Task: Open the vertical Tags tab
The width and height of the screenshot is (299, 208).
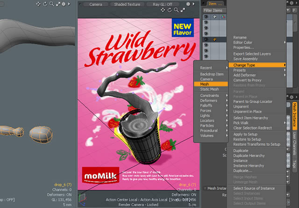Action: click(x=295, y=164)
